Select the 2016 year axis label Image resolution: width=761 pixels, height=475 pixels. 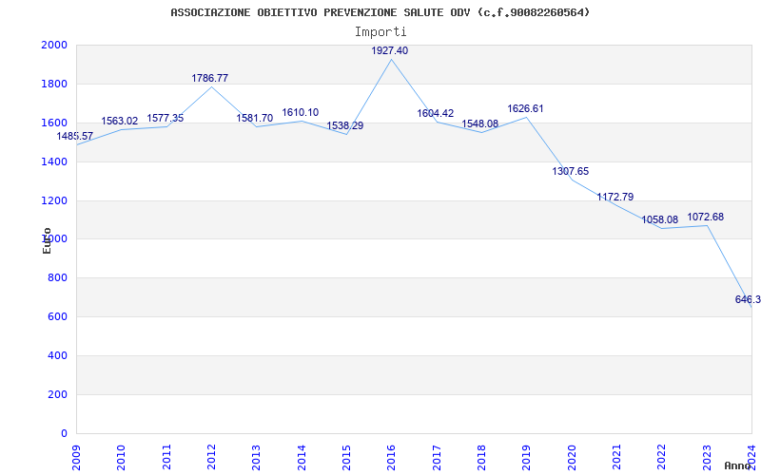392,458
